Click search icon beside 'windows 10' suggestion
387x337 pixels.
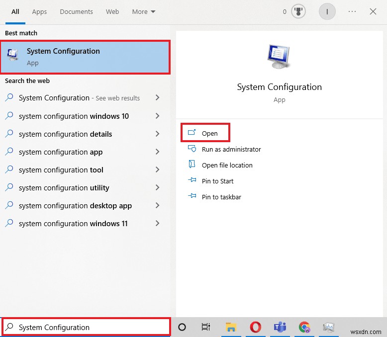click(x=9, y=115)
